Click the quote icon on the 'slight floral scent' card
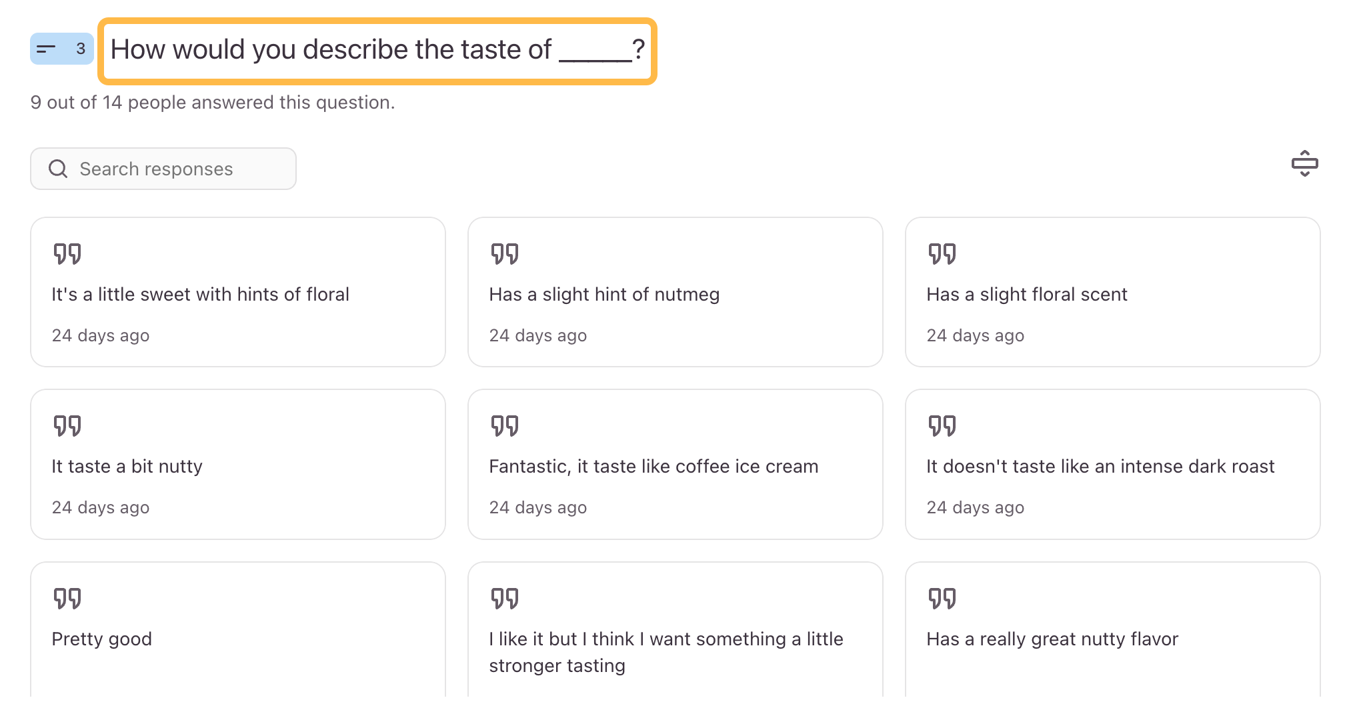 [942, 253]
